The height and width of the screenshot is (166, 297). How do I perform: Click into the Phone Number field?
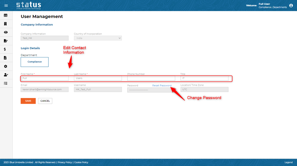point(151,78)
